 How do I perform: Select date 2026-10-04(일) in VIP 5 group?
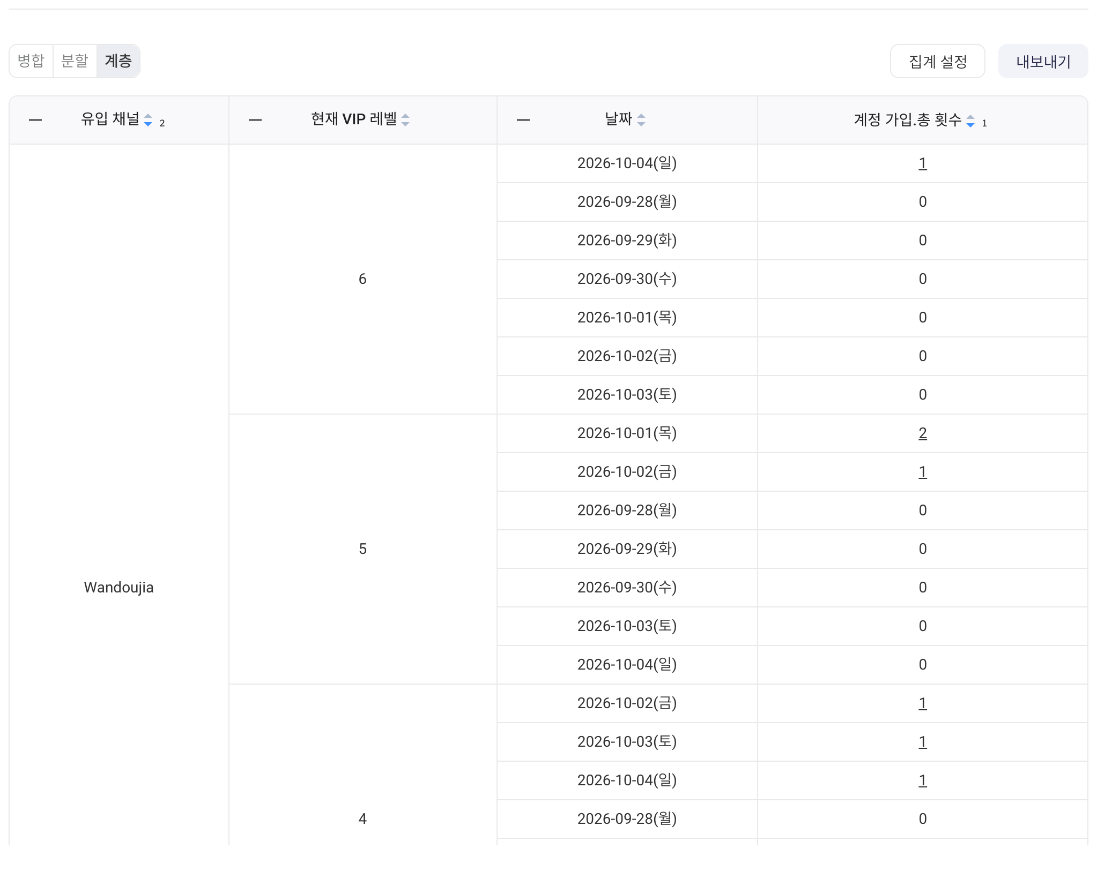point(627,665)
